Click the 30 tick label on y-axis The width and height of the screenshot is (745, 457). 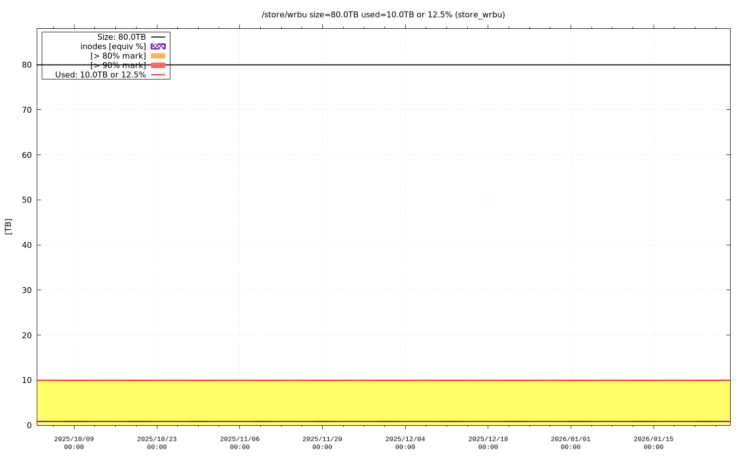pyautogui.click(x=27, y=290)
